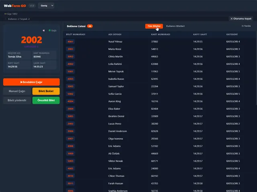Image resolution: width=257 pixels, height=192 pixels.
Task: Click current card number 85946
Action: tap(37, 57)
